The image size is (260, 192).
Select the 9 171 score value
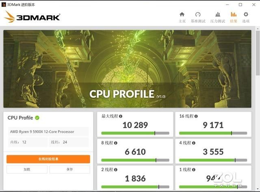point(213,125)
